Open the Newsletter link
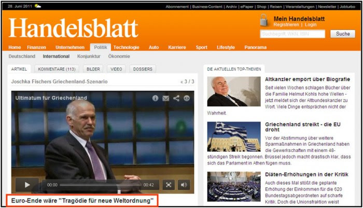The image size is (363, 208). tap(327, 7)
